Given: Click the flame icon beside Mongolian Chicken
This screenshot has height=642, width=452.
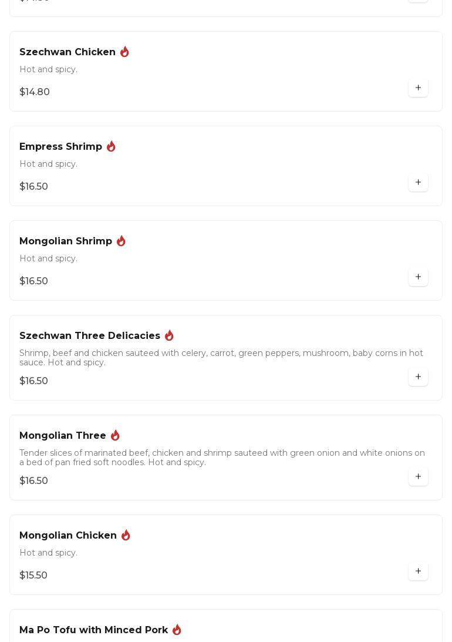Looking at the screenshot, I should [126, 536].
